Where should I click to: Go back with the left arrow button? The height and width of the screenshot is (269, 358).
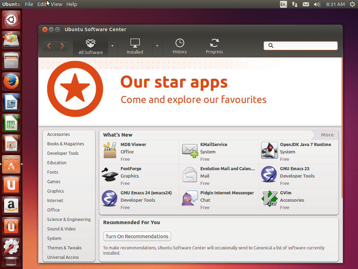[49, 46]
